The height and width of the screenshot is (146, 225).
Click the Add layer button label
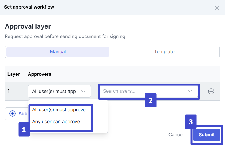point(23,113)
